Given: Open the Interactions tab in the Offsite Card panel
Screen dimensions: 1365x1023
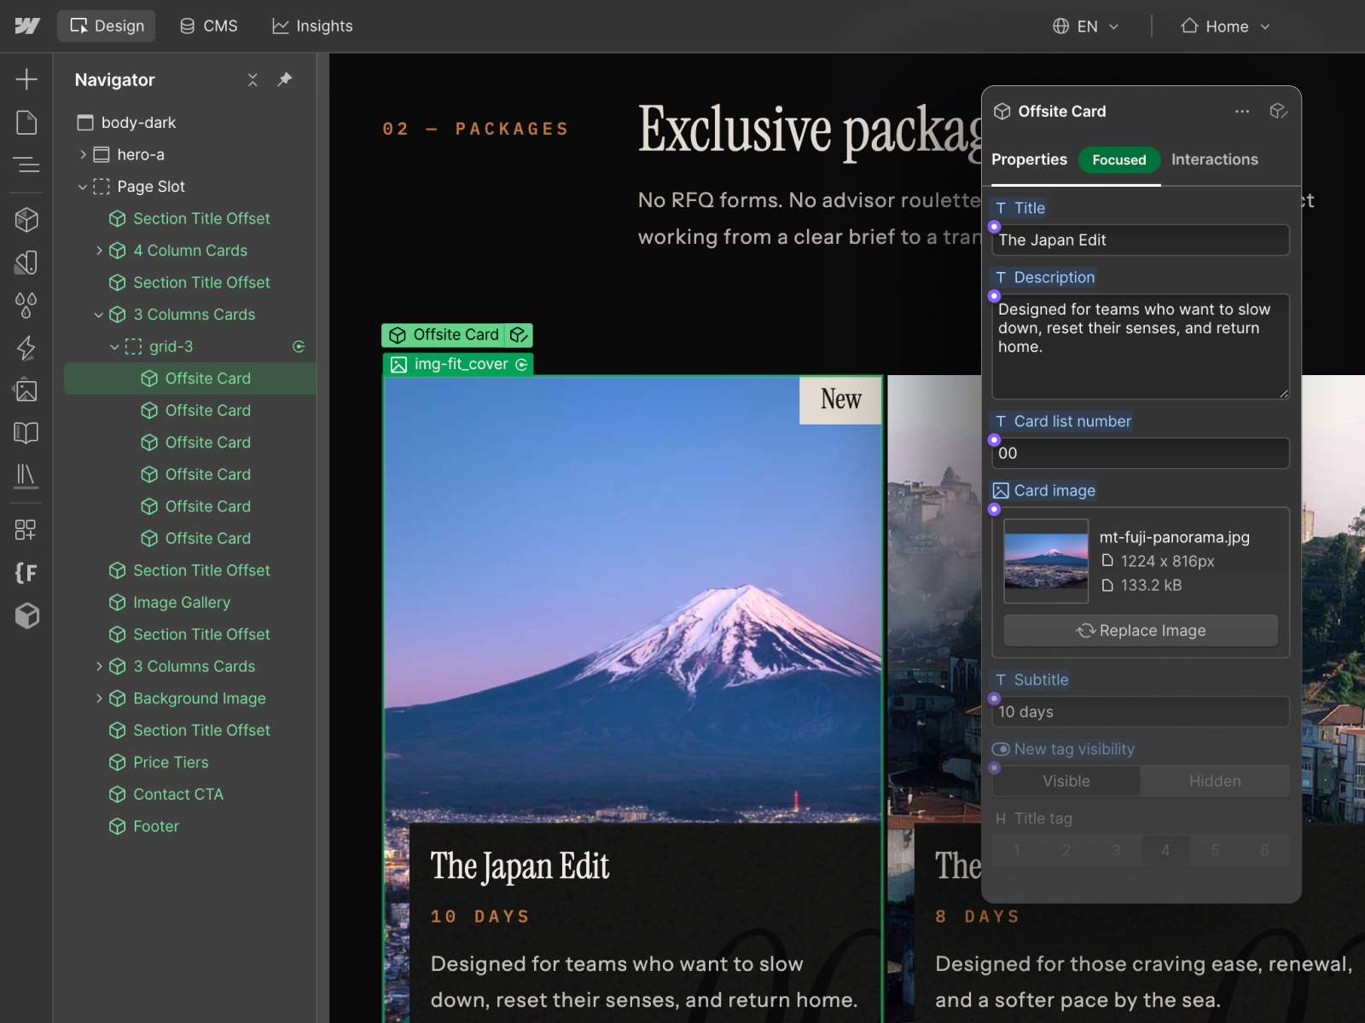Looking at the screenshot, I should (1214, 159).
